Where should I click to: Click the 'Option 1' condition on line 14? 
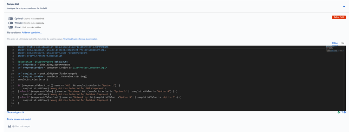pos(109,85)
